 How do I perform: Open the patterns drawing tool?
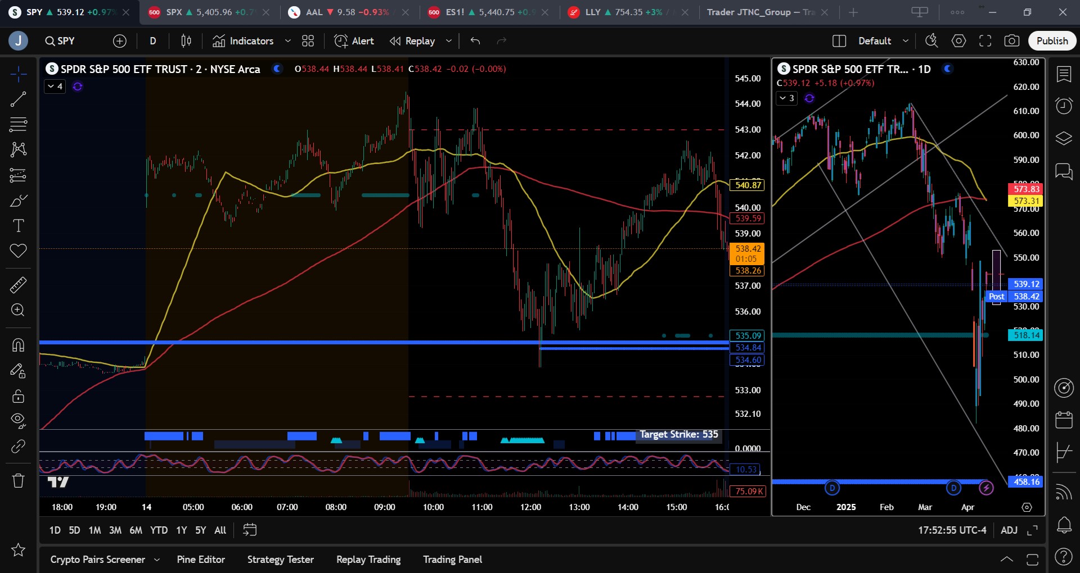(x=18, y=149)
